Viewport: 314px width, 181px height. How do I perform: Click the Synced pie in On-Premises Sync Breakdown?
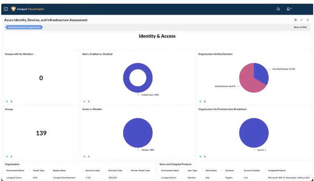coord(254,133)
